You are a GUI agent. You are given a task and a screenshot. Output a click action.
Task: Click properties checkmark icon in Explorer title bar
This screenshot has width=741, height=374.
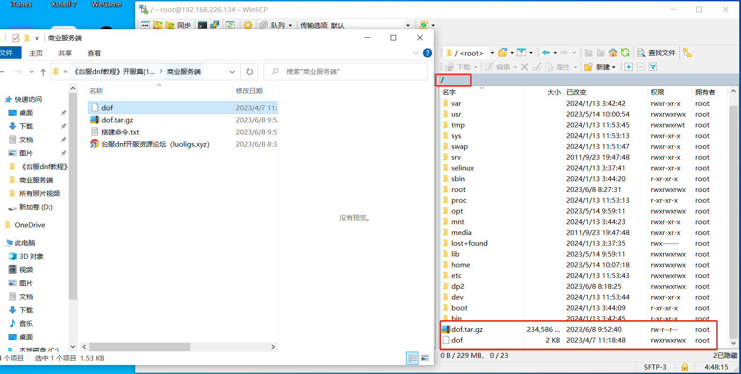pos(16,38)
